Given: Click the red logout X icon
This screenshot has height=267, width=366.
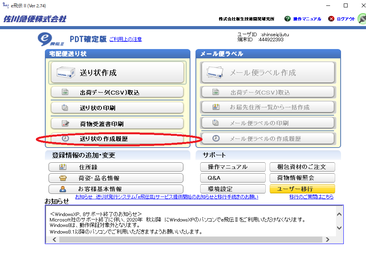Looking at the screenshot, I should [331, 19].
